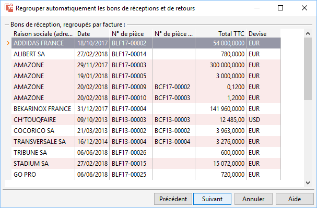Image resolution: width=317 pixels, height=208 pixels.
Task: Open help via the Aide button
Action: tap(295, 199)
